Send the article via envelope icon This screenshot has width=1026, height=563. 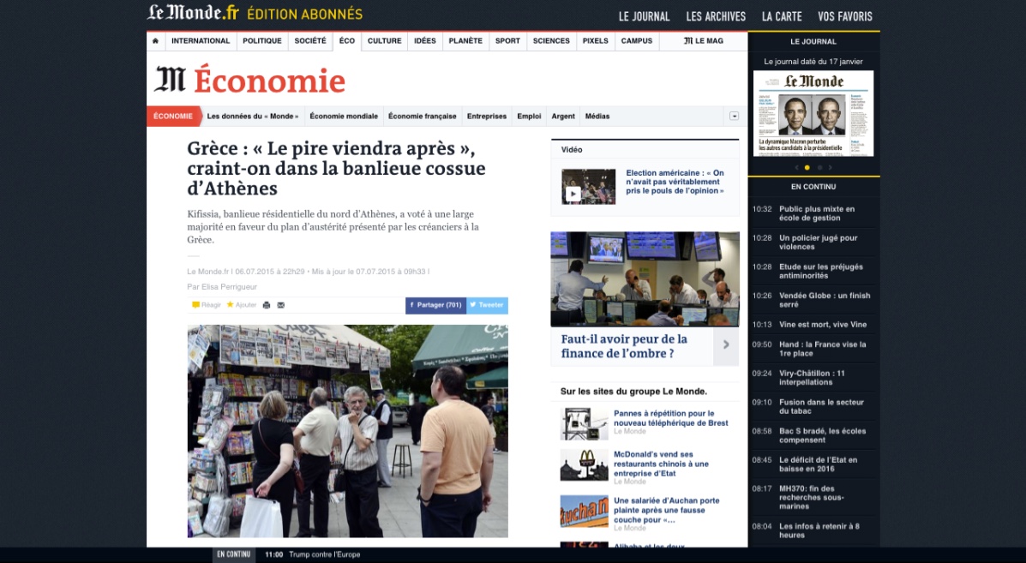tap(280, 305)
